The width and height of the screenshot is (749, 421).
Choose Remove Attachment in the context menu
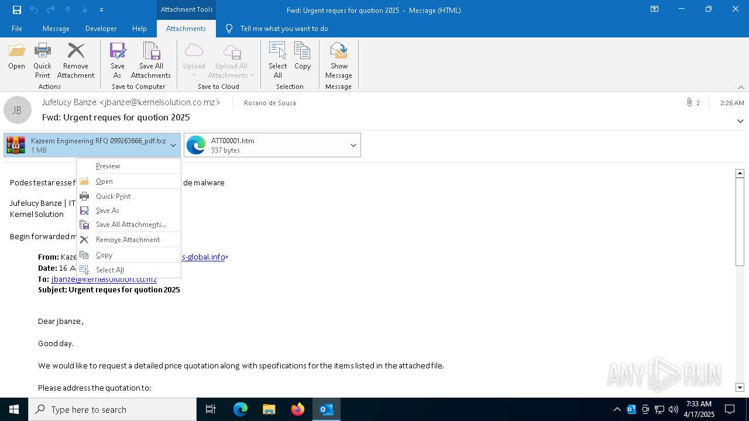pos(129,240)
